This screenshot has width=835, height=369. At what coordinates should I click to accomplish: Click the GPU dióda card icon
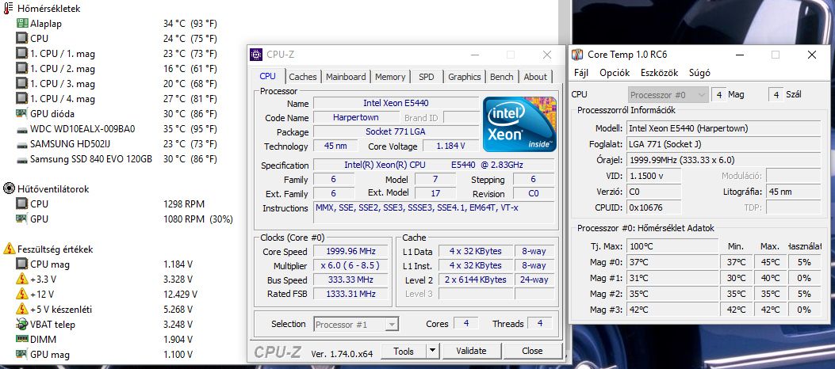pos(22,113)
